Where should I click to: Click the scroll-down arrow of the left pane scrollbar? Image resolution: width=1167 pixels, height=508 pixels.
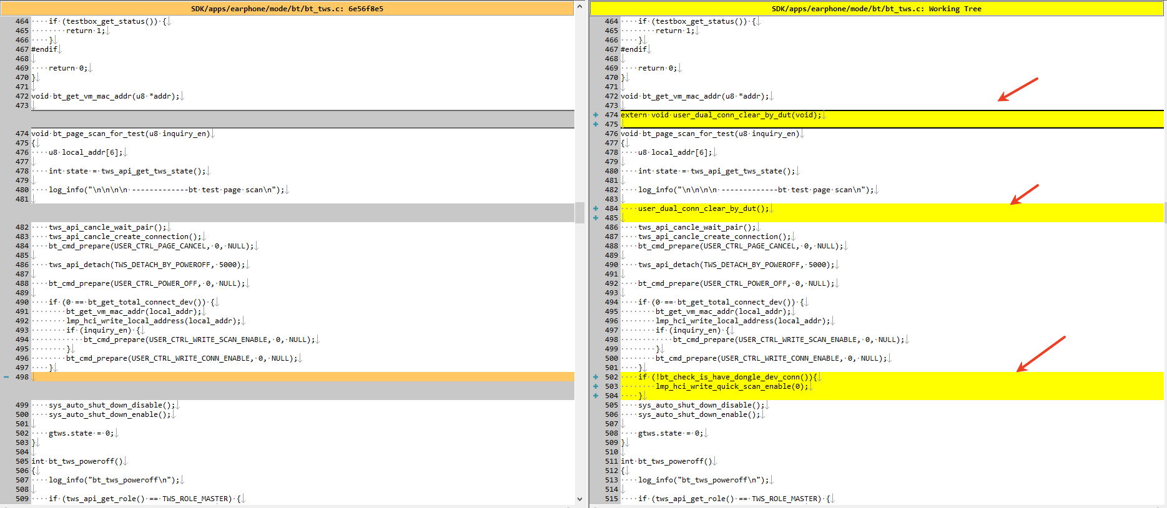(579, 499)
